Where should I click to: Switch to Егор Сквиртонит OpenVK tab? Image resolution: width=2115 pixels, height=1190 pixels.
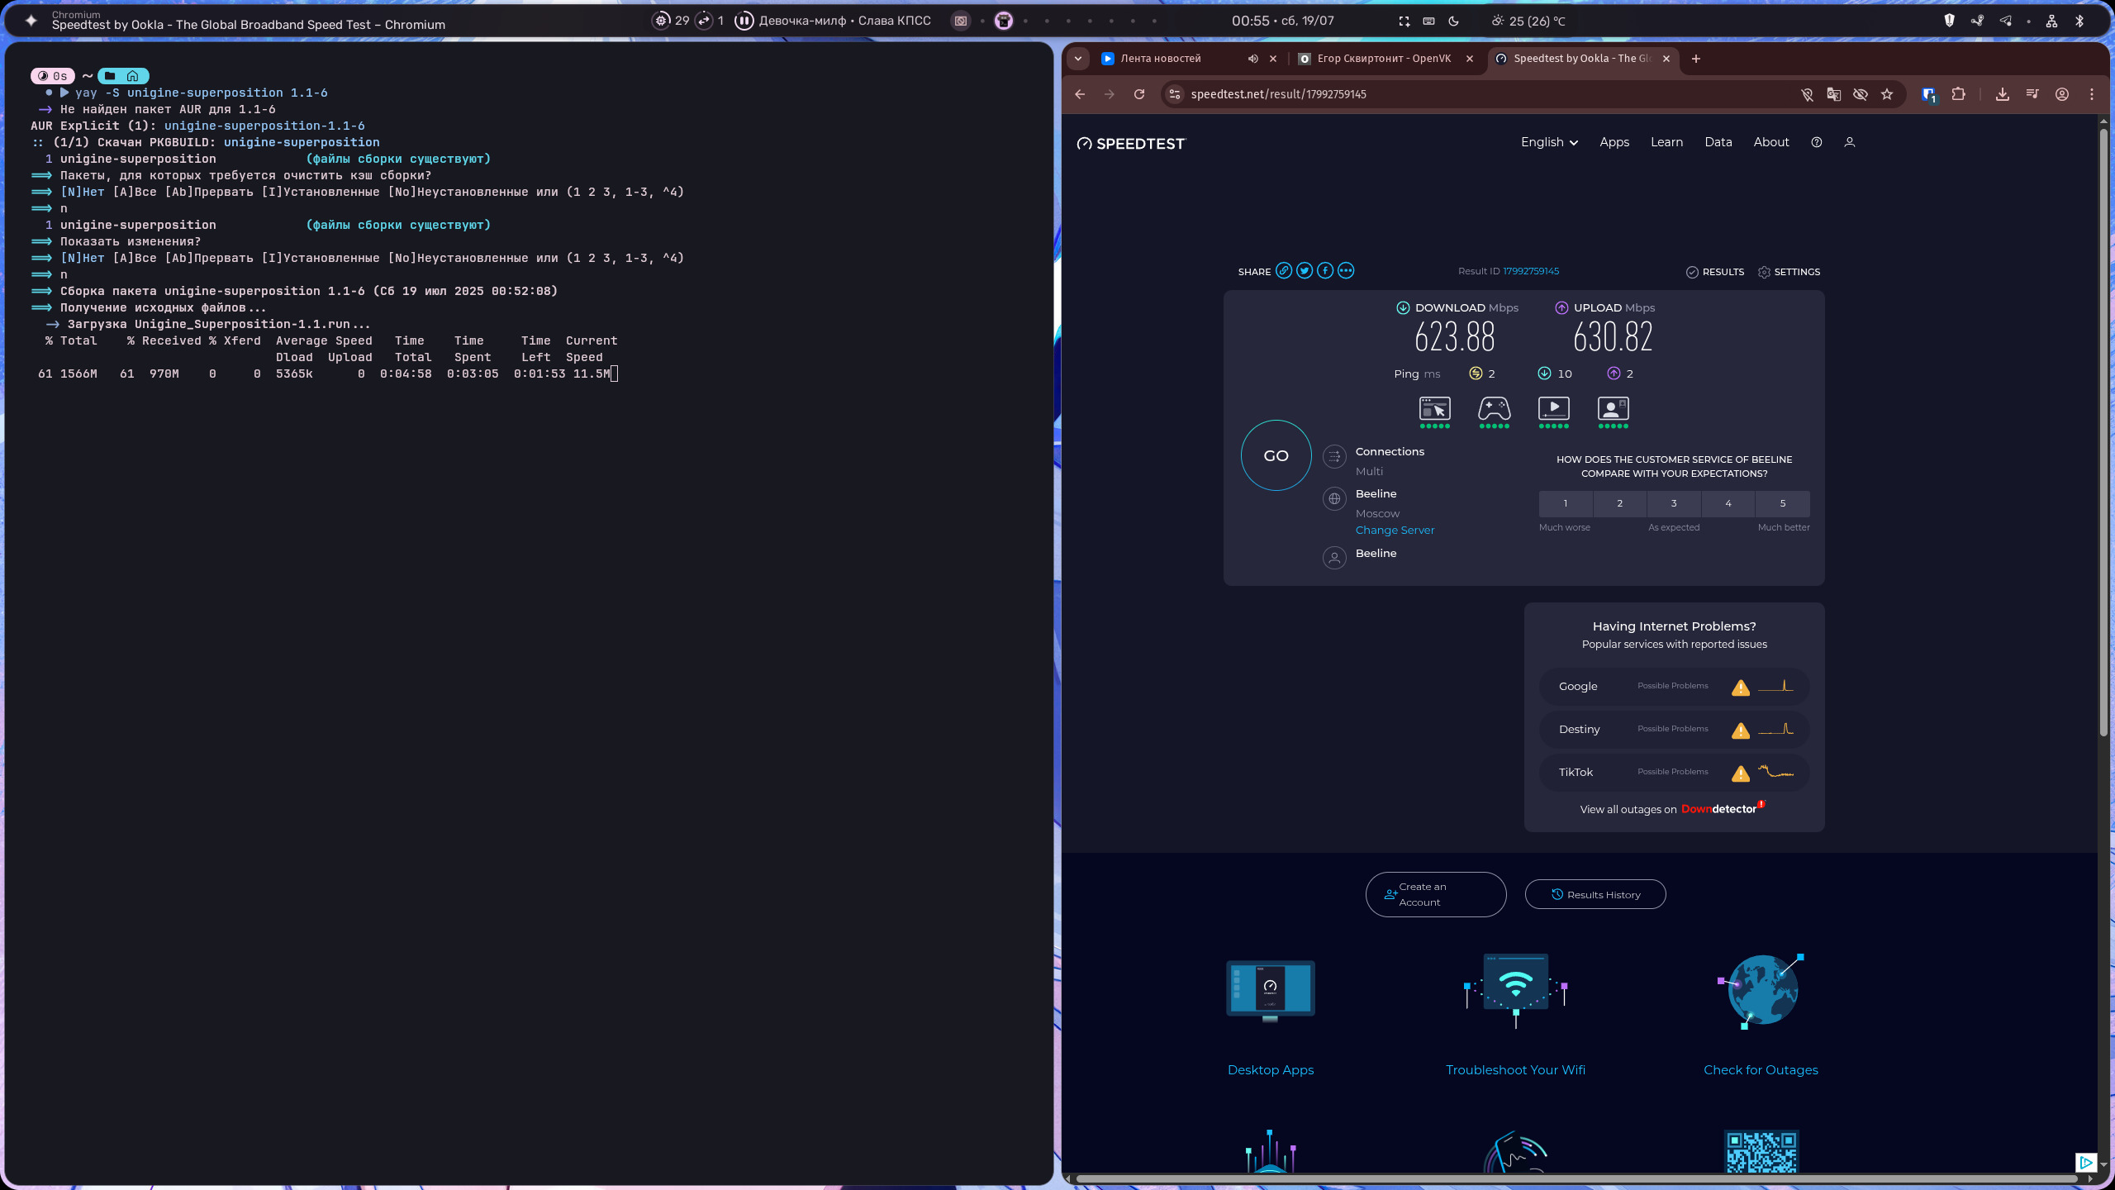pyautogui.click(x=1383, y=59)
